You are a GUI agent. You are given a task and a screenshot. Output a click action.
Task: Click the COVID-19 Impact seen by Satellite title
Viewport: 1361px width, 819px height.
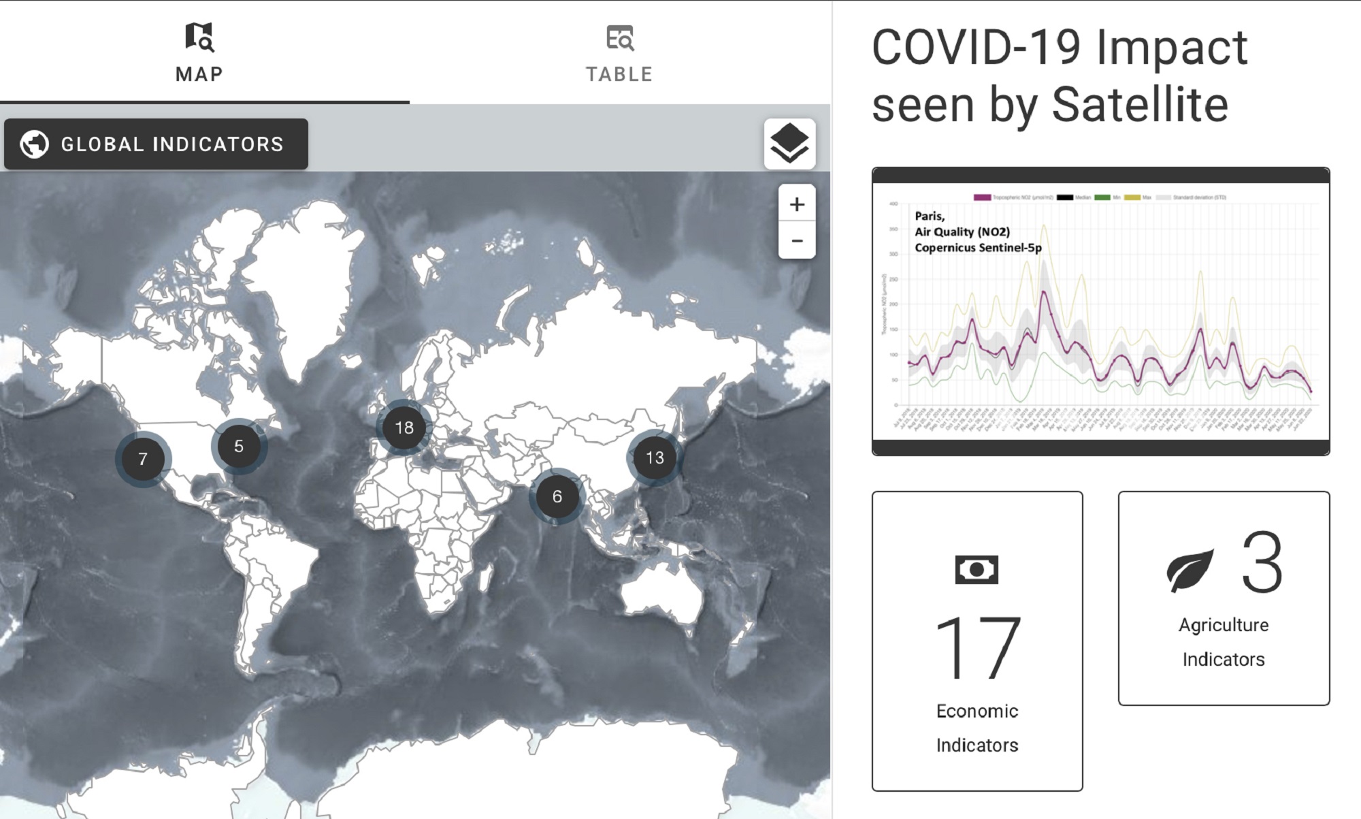click(1060, 75)
